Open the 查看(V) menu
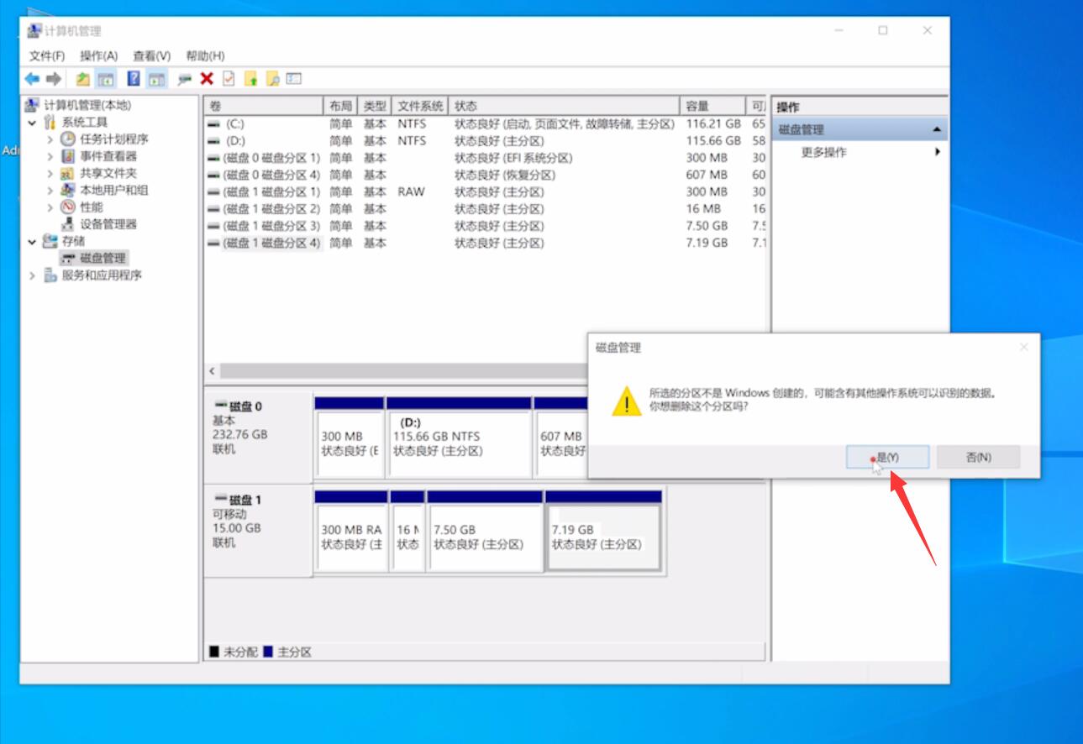This screenshot has height=744, width=1083. pos(152,55)
